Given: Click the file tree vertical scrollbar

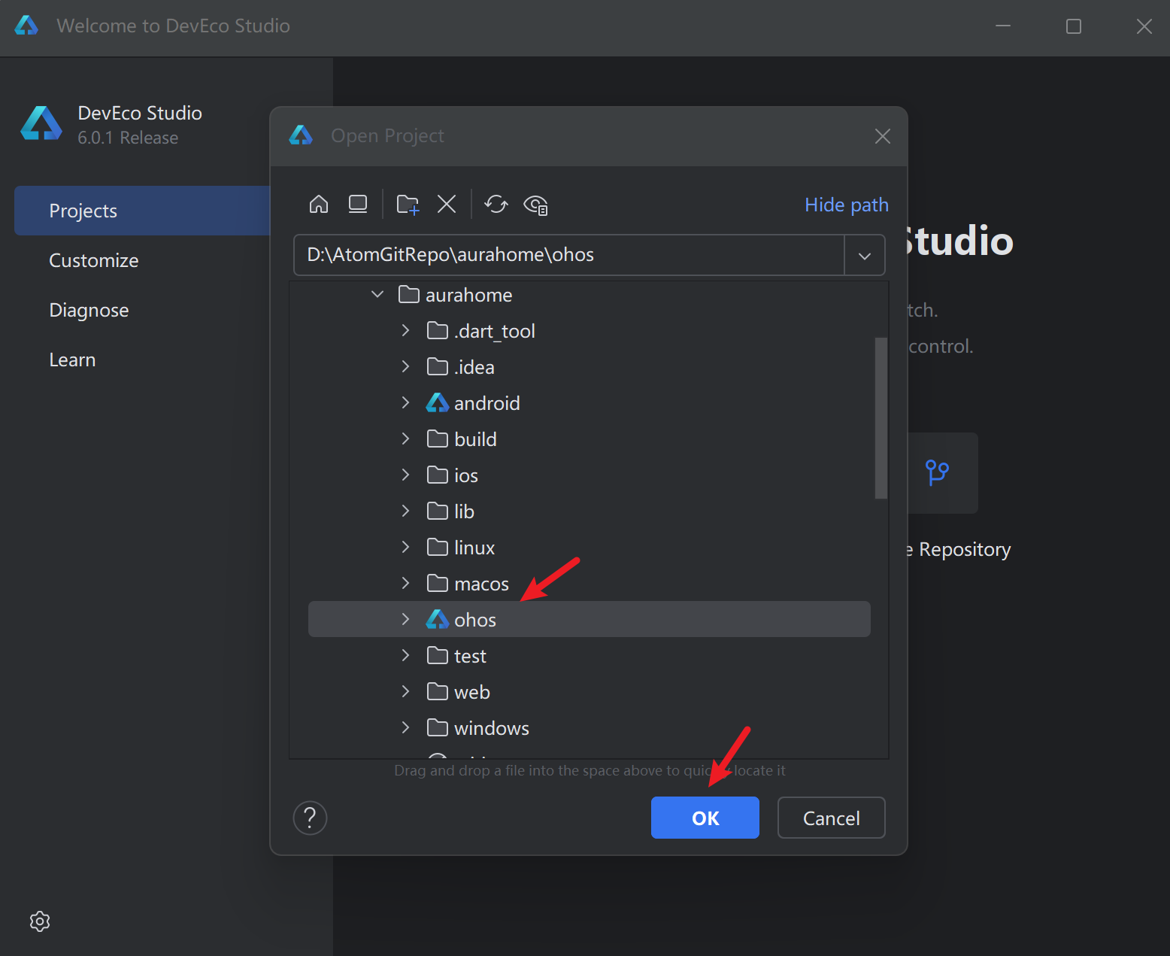Looking at the screenshot, I should click(x=881, y=418).
